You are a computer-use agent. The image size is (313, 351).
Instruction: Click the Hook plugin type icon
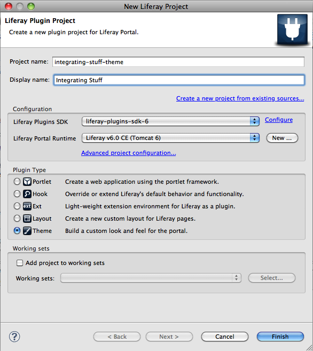tap(27, 194)
